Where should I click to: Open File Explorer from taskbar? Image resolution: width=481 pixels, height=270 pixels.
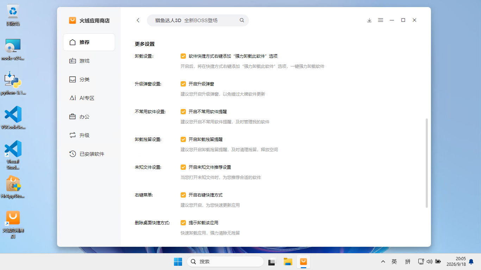pyautogui.click(x=288, y=262)
